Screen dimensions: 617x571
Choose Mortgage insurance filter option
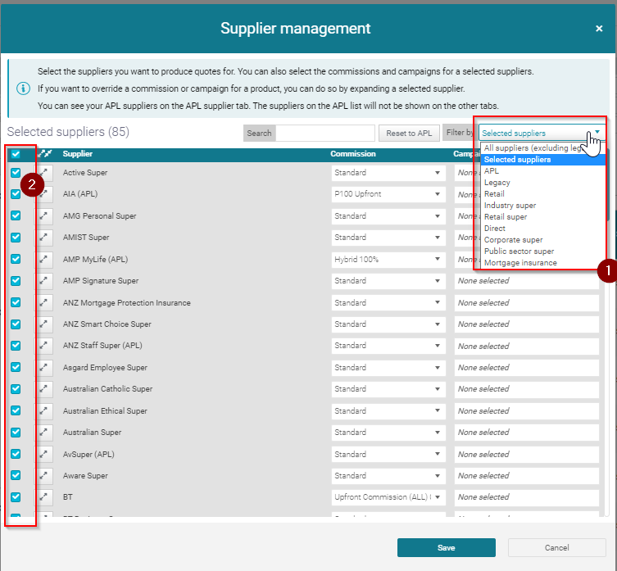[542, 263]
